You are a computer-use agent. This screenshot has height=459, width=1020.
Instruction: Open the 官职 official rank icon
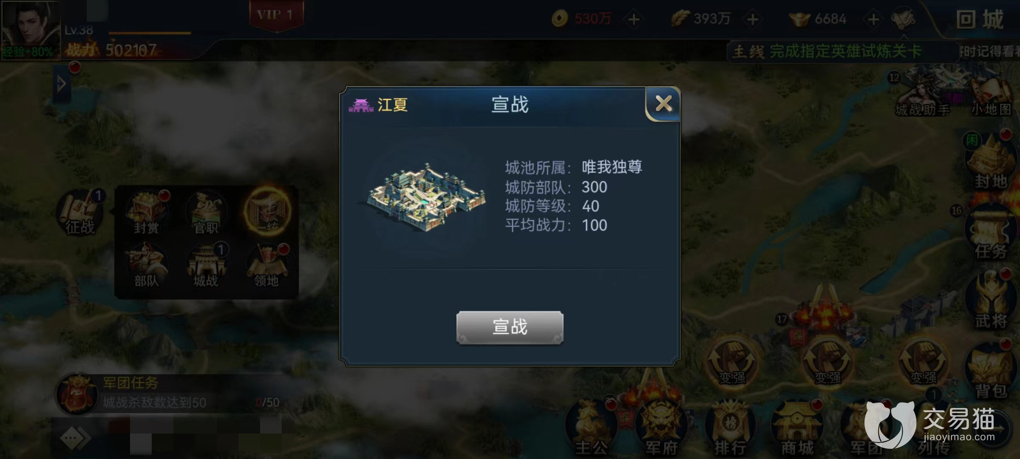206,212
